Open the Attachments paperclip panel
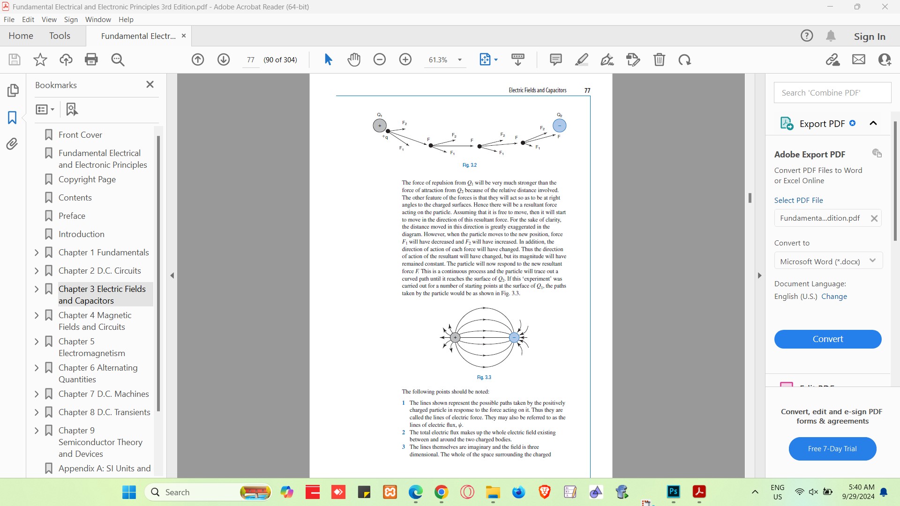 click(x=13, y=144)
